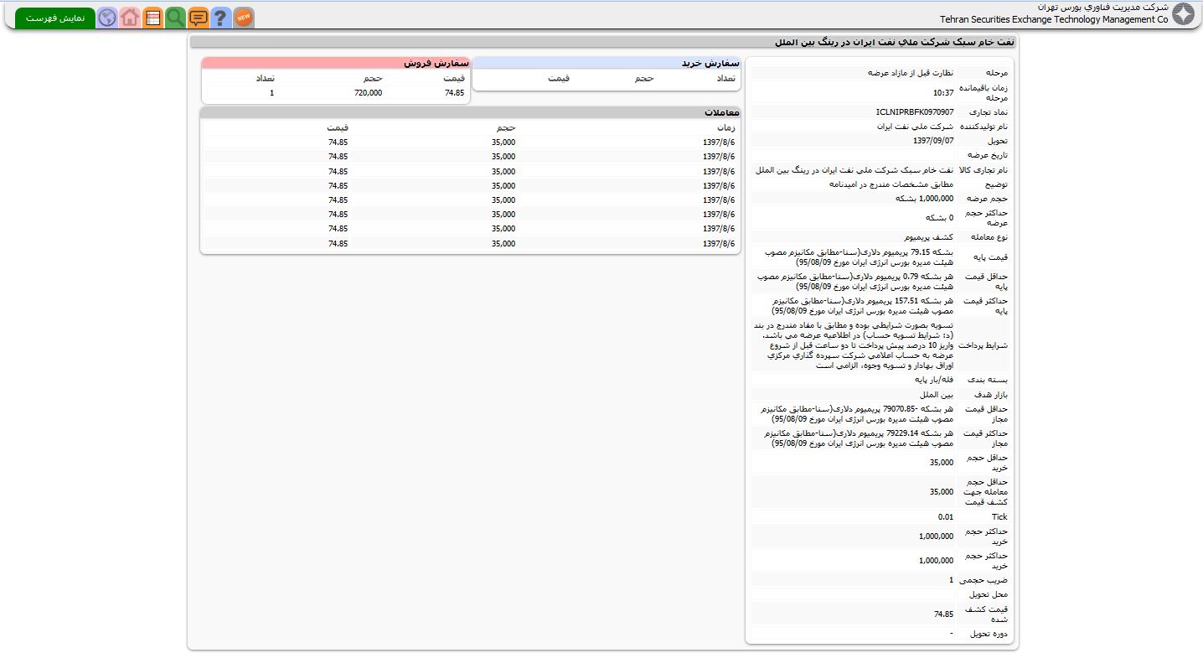Select the 'قیمت کشف شده' value 74.85
The width and height of the screenshot is (1203, 653).
pyautogui.click(x=944, y=614)
